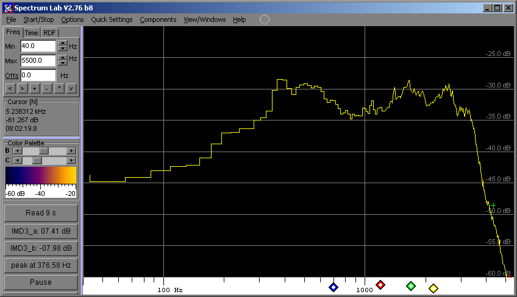517x297 pixels.
Task: Click the 'peak at 376.58 Hz' button
Action: [41, 265]
